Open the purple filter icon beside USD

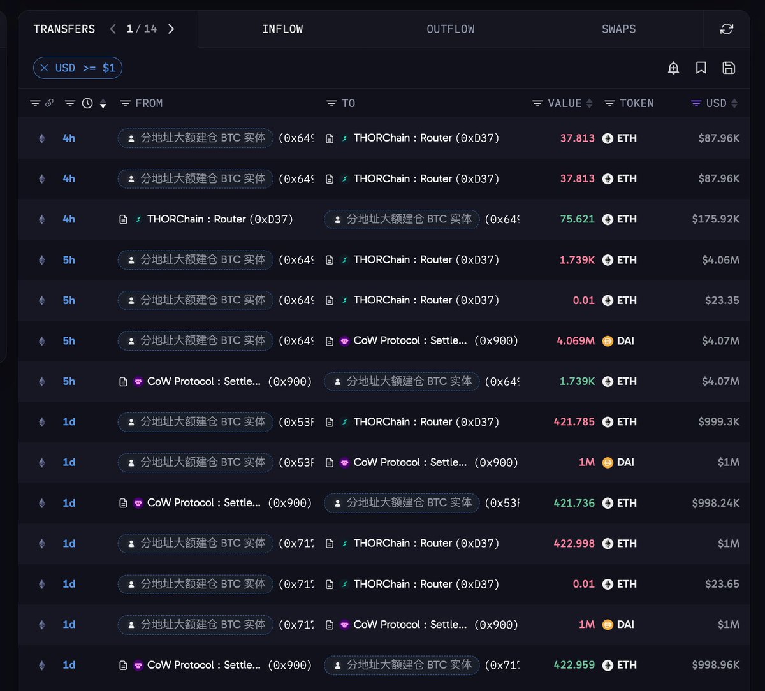point(696,103)
